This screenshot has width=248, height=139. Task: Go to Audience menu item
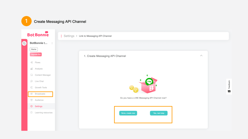[39, 100]
